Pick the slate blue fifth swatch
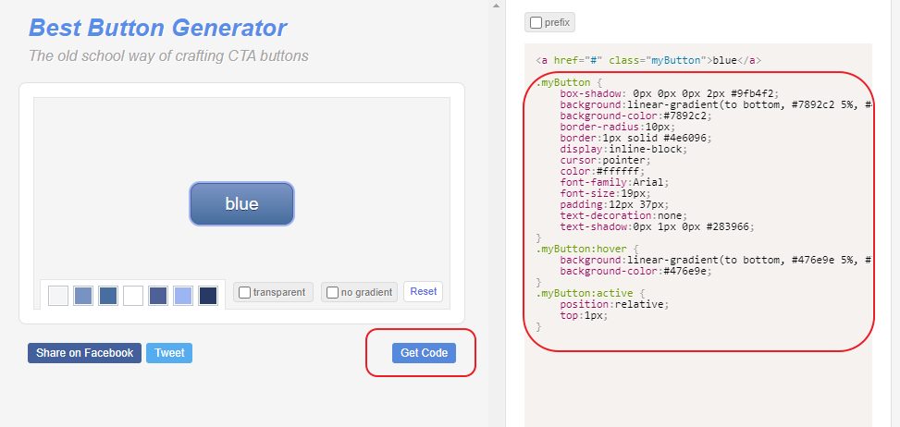 click(158, 296)
